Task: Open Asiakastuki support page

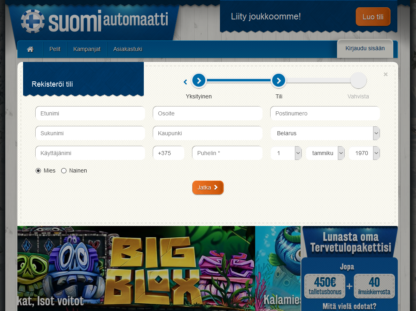Action: [x=128, y=49]
